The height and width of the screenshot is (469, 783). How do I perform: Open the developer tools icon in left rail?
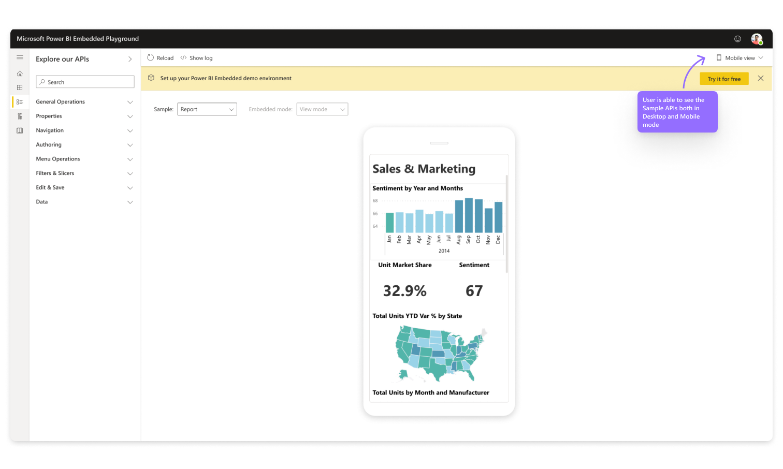pos(20,116)
